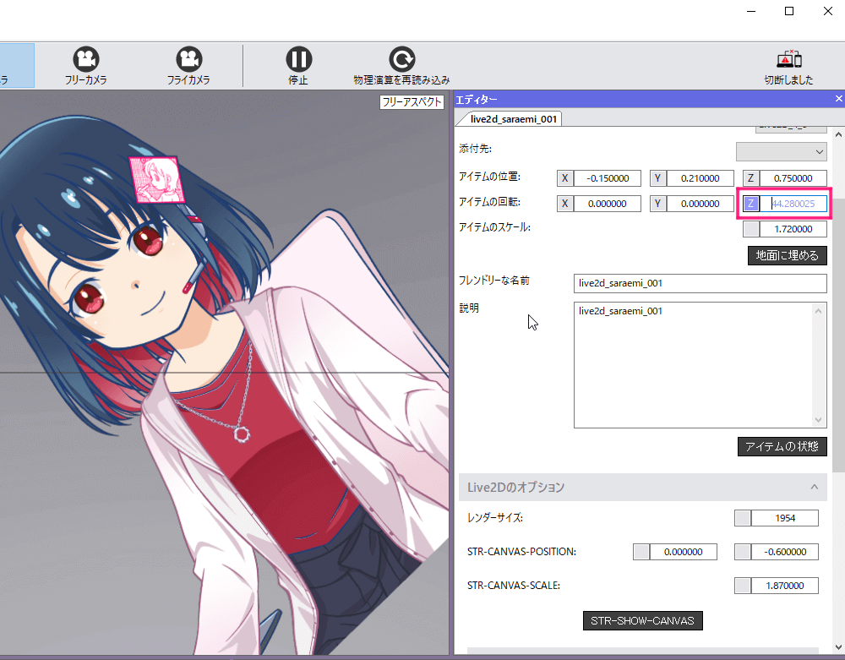
Task: Edit the アイテムの回転 X value field
Action: coord(608,204)
